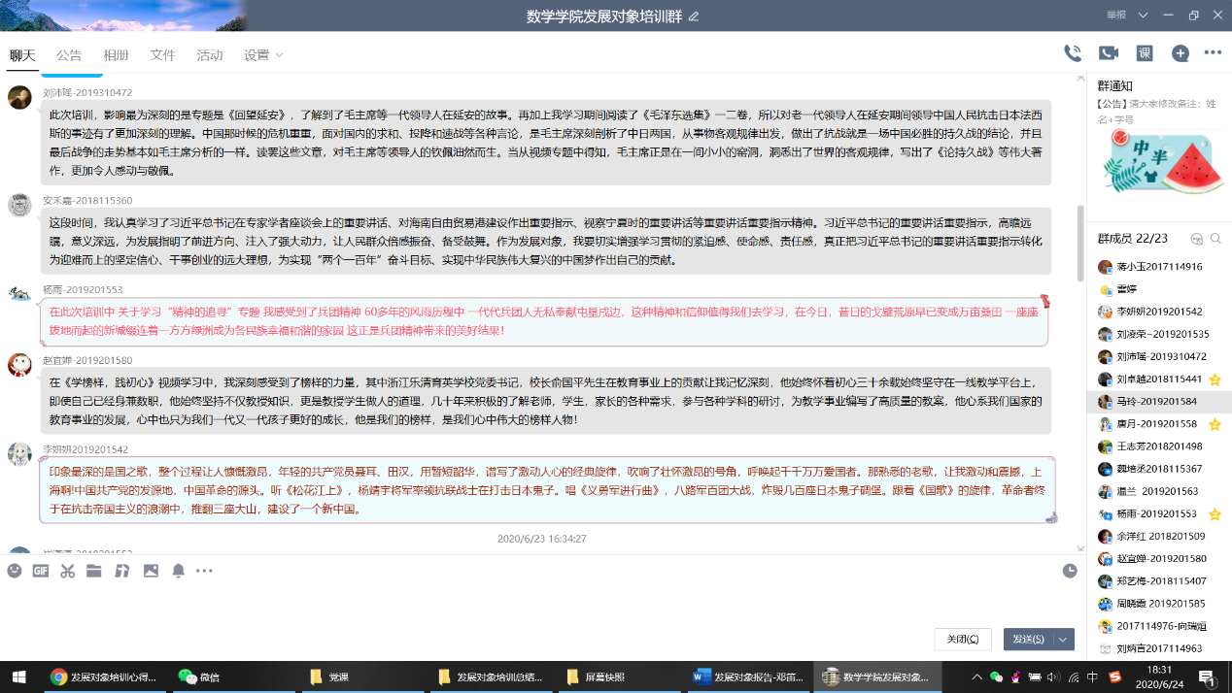This screenshot has width=1232, height=693.
Task: Click the message history clock icon
Action: pyautogui.click(x=1070, y=571)
